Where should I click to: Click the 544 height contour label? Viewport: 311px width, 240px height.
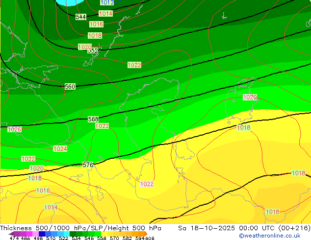81,17
